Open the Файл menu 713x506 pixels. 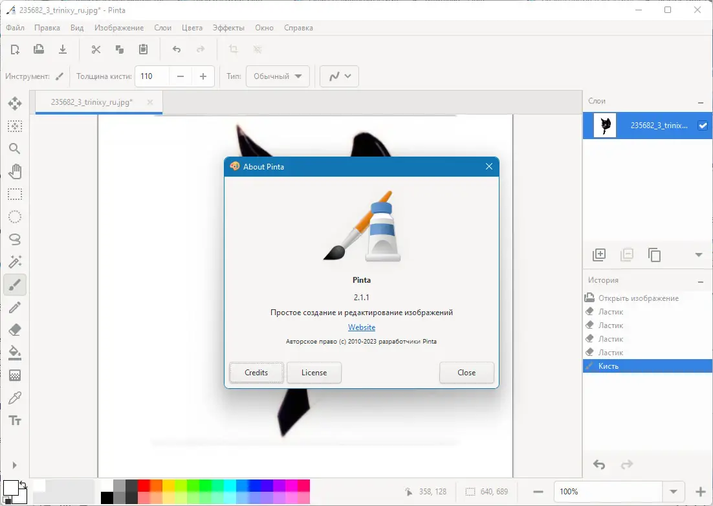click(x=15, y=28)
